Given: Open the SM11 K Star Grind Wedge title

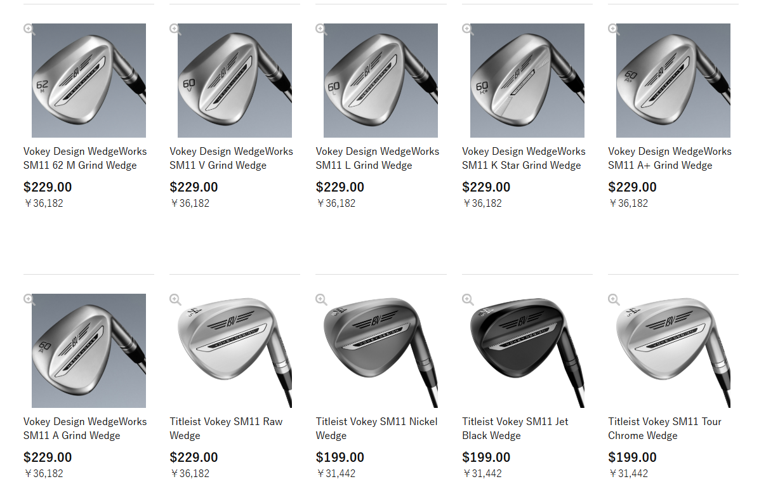Looking at the screenshot, I should coord(524,159).
